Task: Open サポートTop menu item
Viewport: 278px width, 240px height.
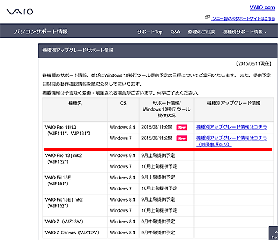Action: pyautogui.click(x=150, y=32)
